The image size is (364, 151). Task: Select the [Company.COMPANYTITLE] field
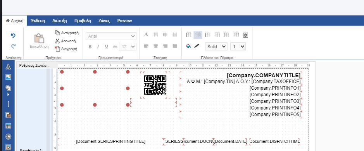[x=264, y=75]
